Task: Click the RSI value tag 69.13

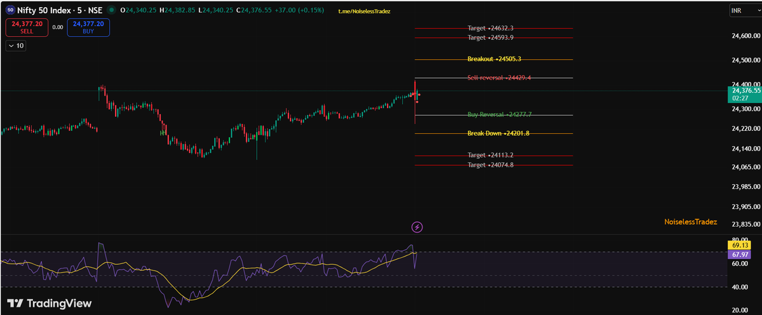Action: [x=739, y=246]
